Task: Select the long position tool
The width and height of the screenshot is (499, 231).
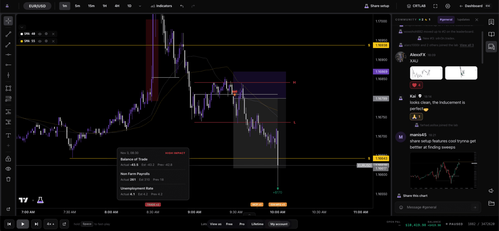Action: 8,112
